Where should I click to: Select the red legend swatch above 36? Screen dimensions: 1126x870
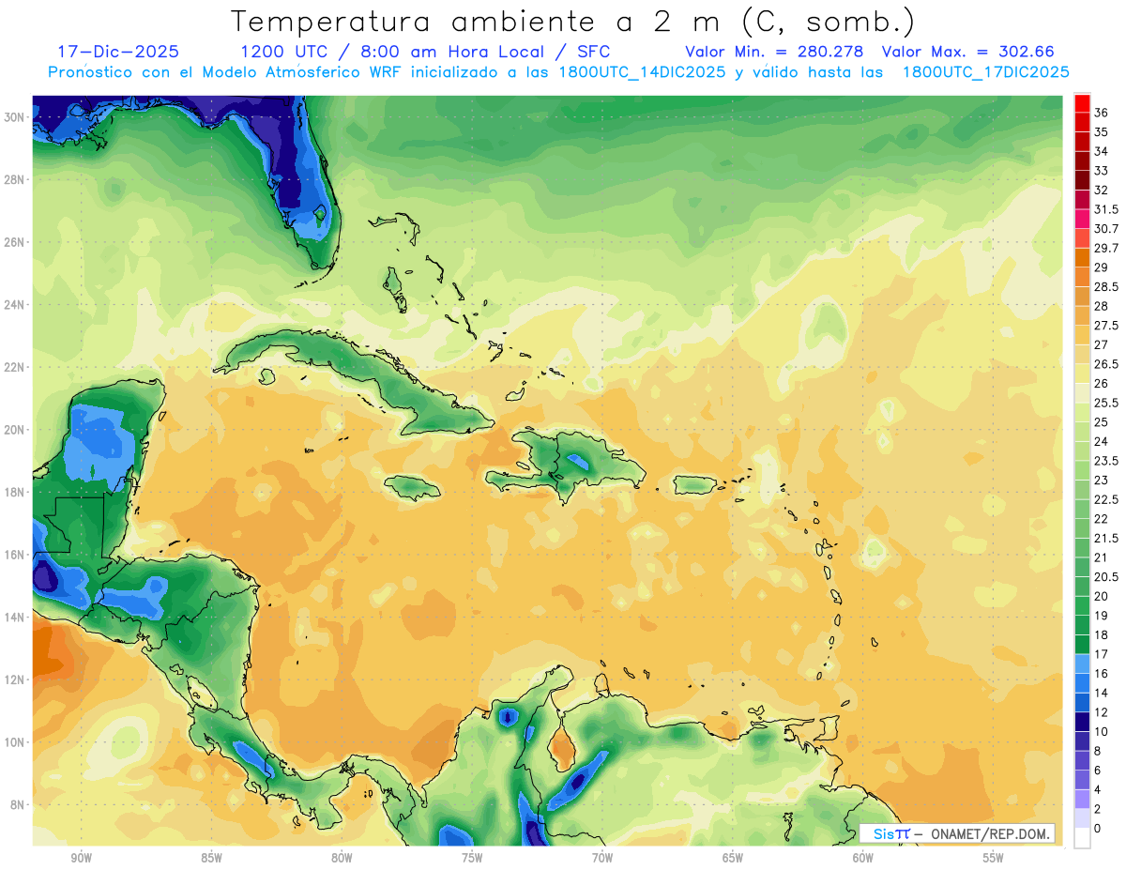1082,103
